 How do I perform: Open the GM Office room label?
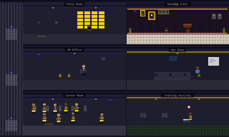[74, 50]
